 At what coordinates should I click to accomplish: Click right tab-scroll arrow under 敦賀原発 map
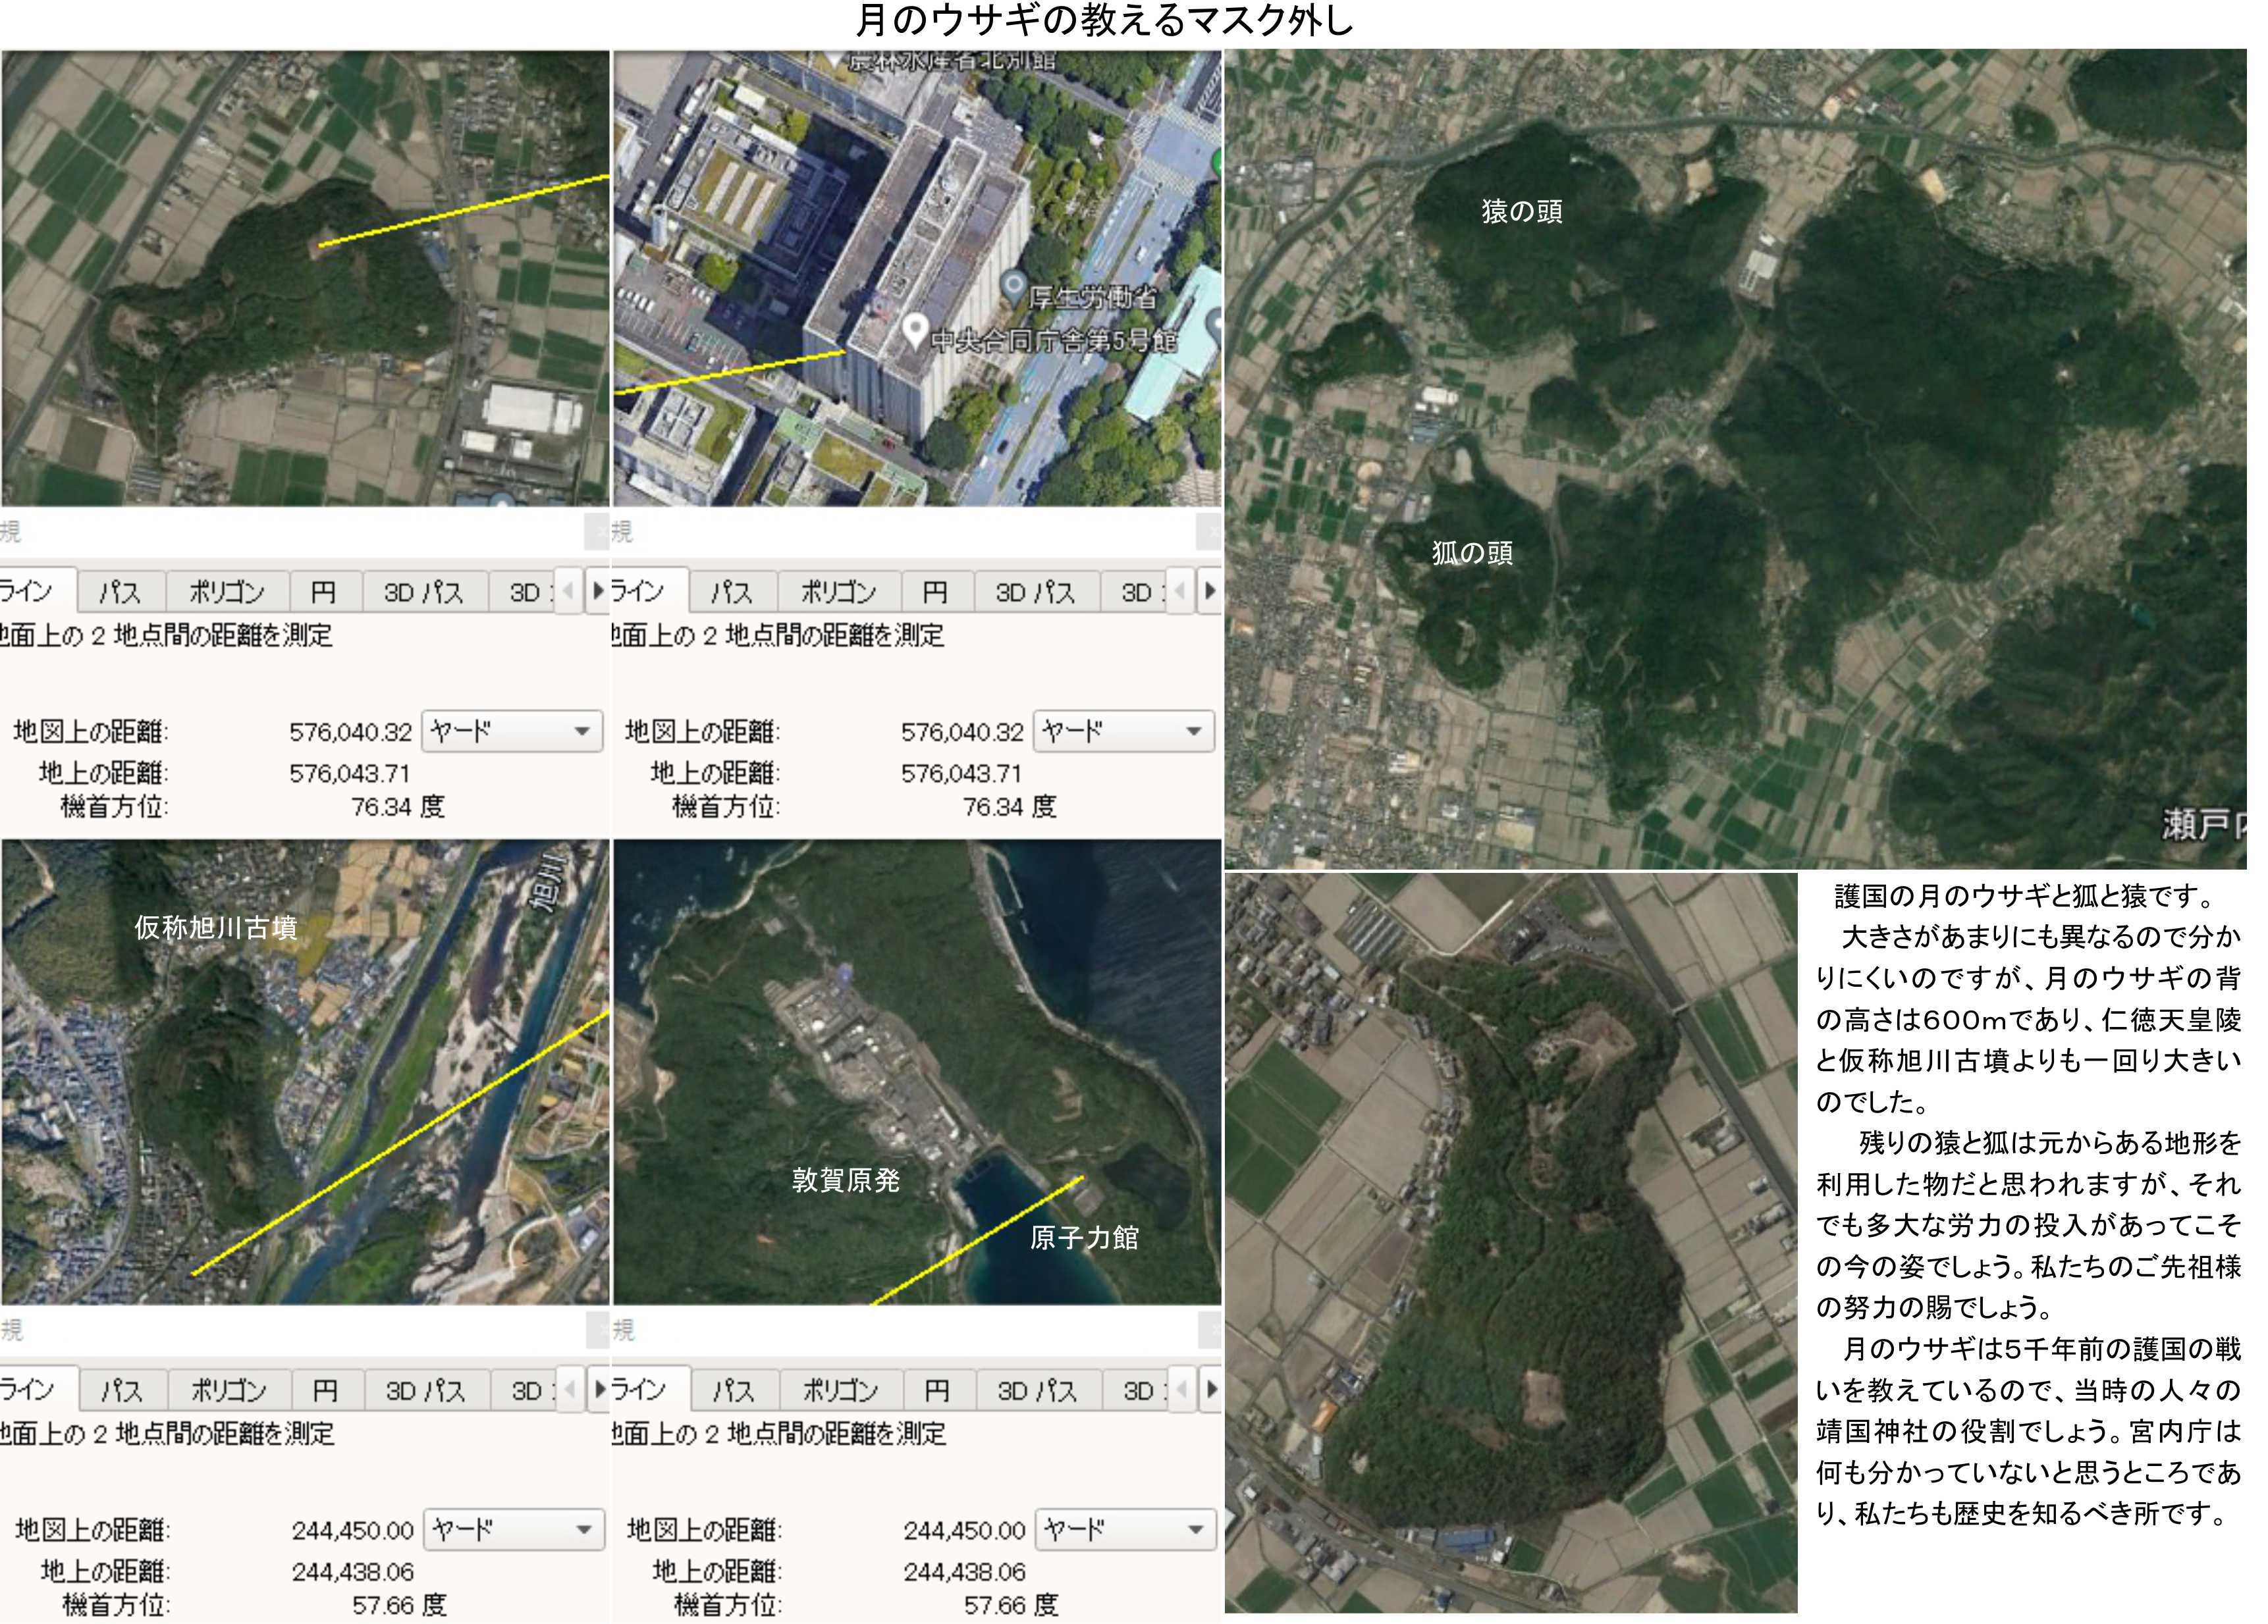coord(1211,1388)
